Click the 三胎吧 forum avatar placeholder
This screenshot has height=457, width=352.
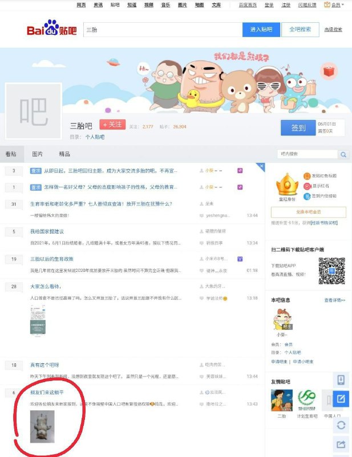34,111
